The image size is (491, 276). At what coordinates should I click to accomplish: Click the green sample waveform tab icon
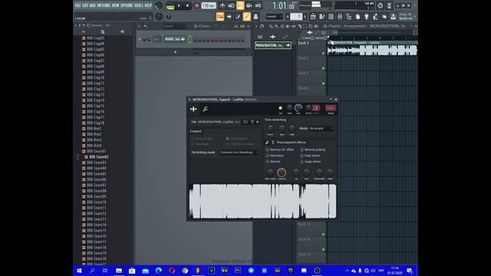click(193, 109)
